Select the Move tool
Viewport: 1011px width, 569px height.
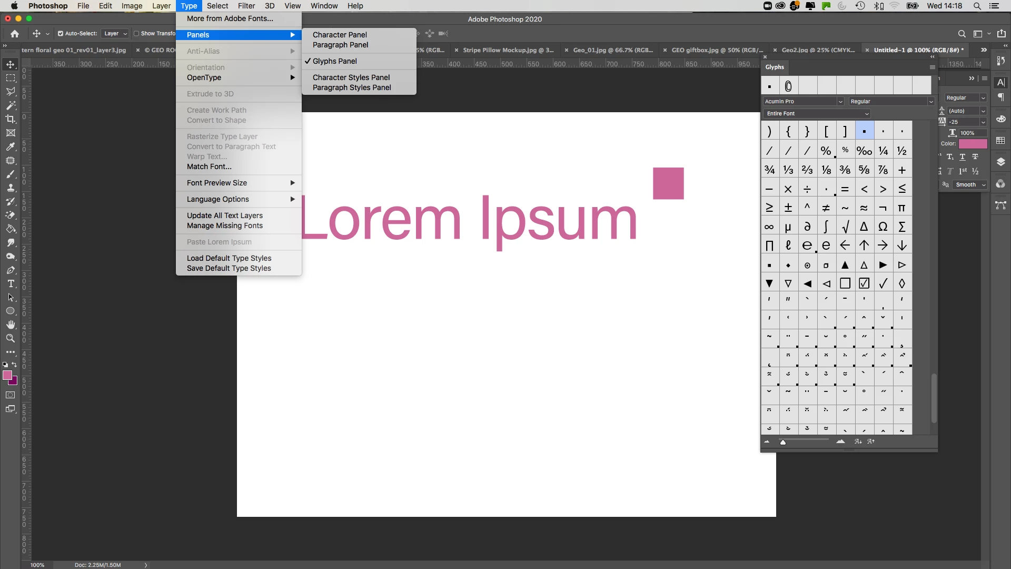click(10, 64)
